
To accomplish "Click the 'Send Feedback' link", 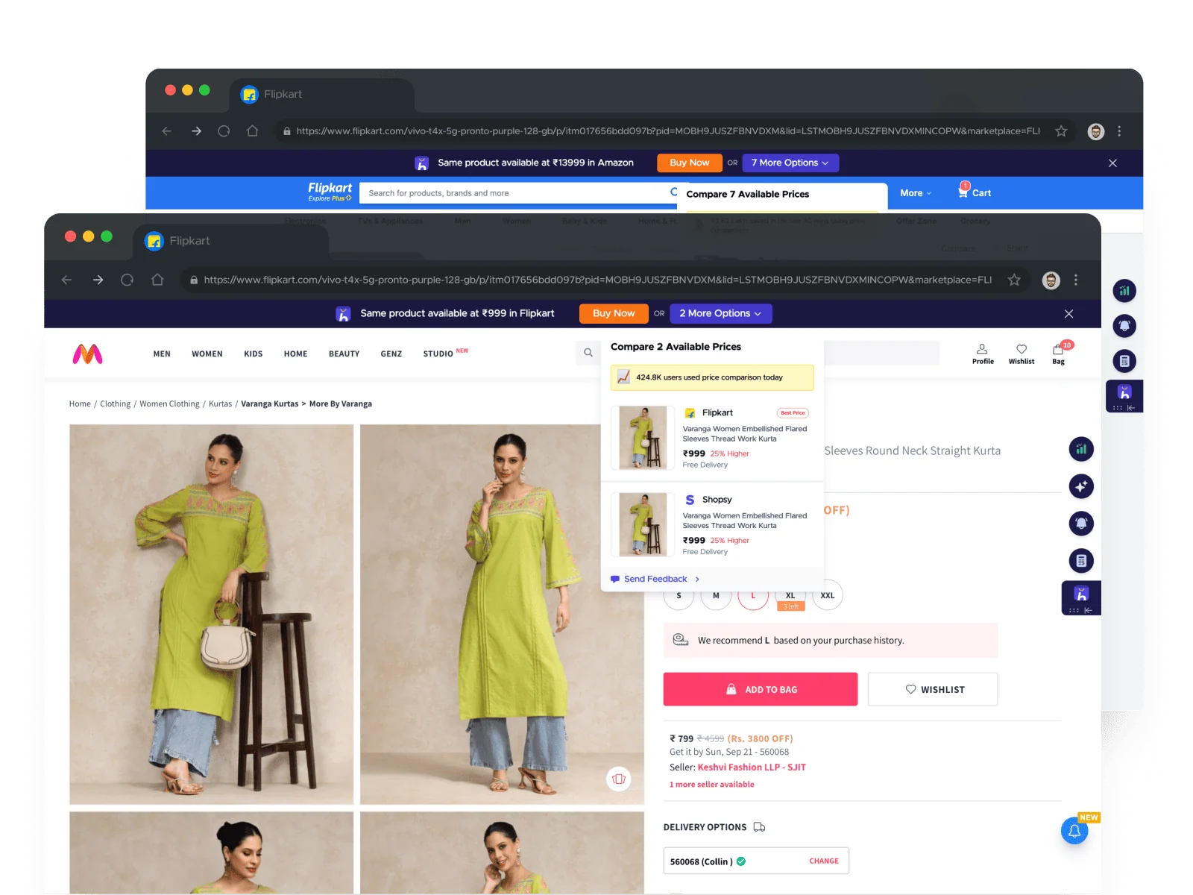I will click(655, 579).
